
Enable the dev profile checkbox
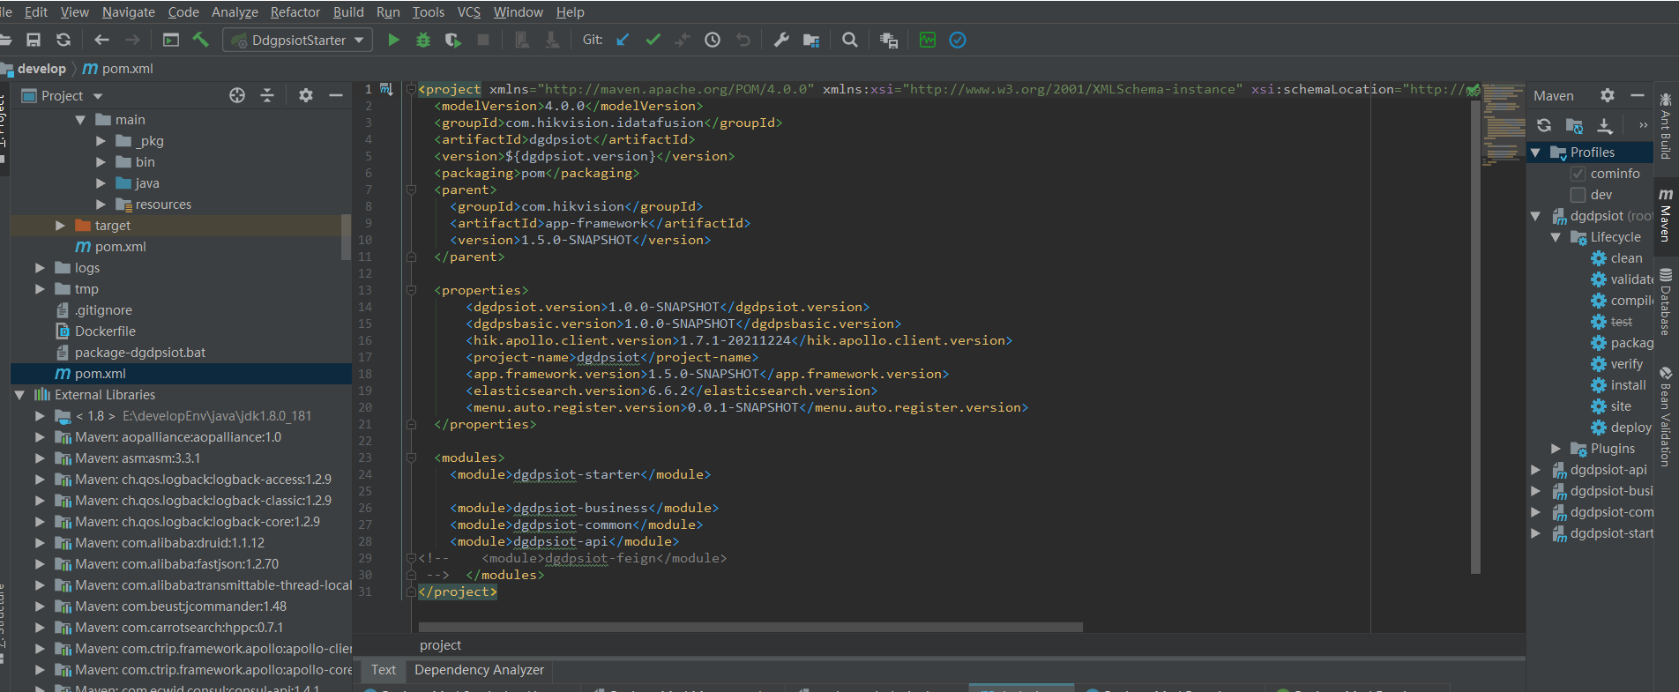(x=1578, y=195)
